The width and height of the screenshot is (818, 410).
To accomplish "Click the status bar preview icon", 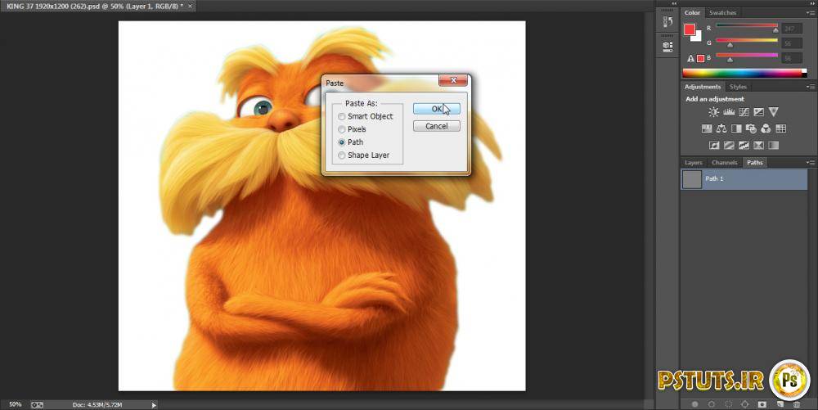I will pyautogui.click(x=37, y=405).
